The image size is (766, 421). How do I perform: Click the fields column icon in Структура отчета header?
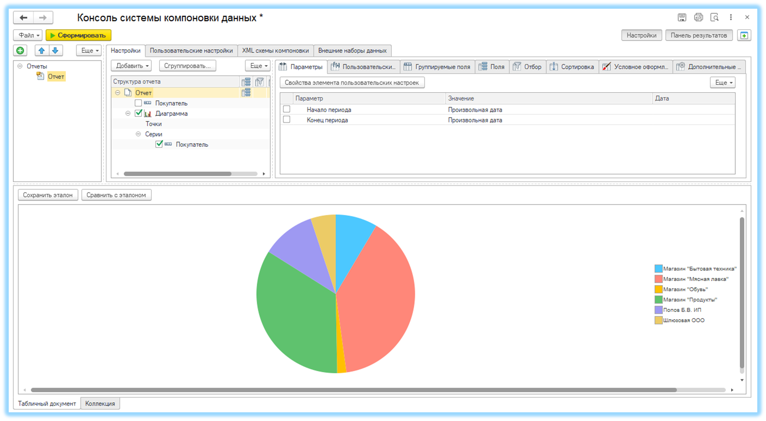coord(246,82)
